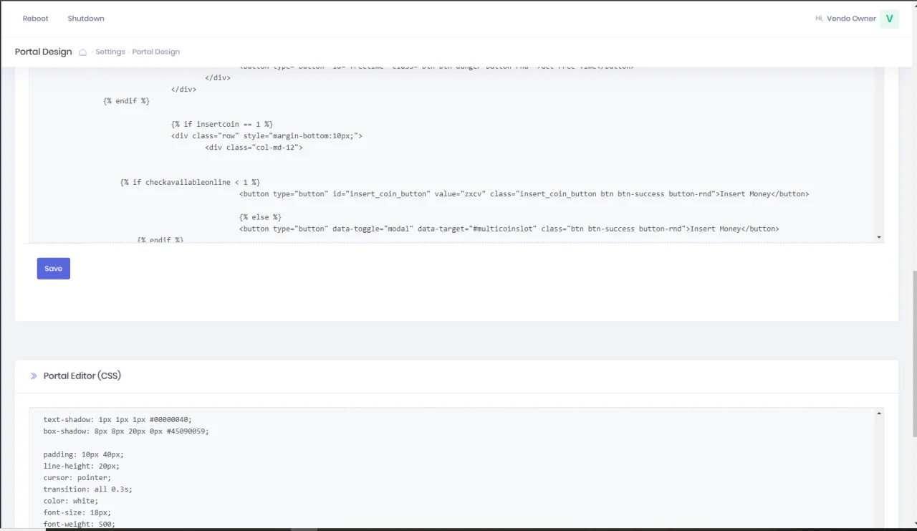
Task: Click the color: white line
Action: pos(71,501)
